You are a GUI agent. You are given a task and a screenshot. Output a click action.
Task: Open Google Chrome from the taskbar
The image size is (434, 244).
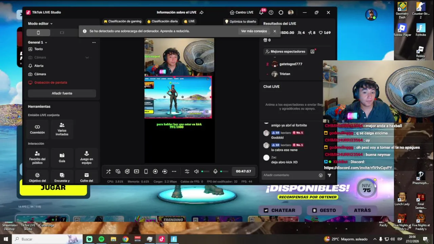point(125,239)
